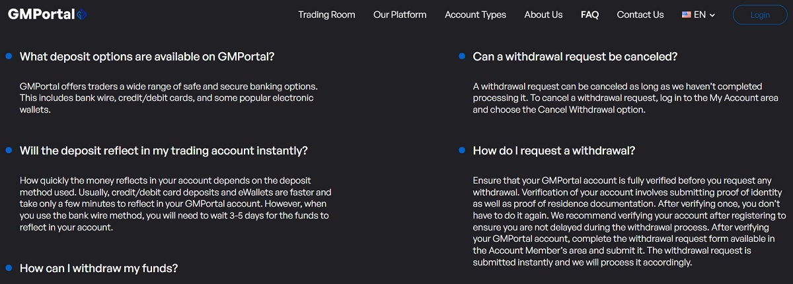
Task: Go to the FAQ menu item
Action: 589,15
